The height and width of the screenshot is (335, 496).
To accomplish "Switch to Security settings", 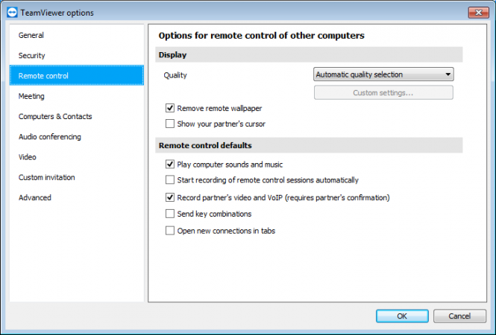I will [x=77, y=55].
